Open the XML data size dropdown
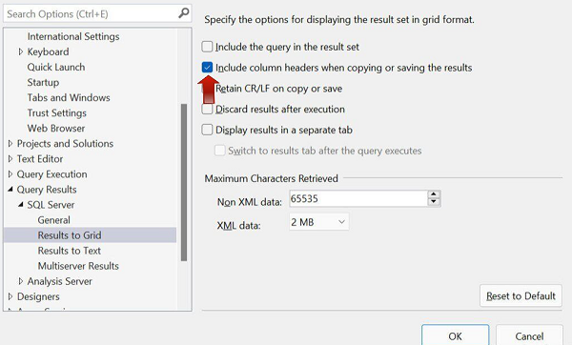572x345 pixels. pyautogui.click(x=318, y=222)
